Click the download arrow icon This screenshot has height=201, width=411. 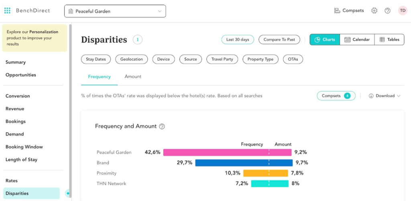[x=371, y=96]
